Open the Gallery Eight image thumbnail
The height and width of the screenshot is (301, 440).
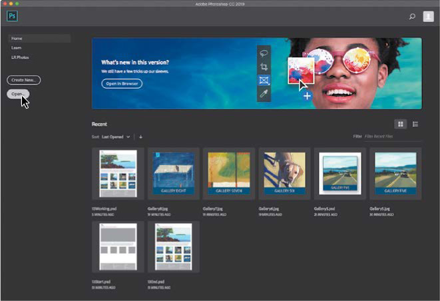(x=174, y=174)
